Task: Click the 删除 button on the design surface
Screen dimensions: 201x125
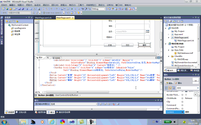Action: (x=144, y=45)
